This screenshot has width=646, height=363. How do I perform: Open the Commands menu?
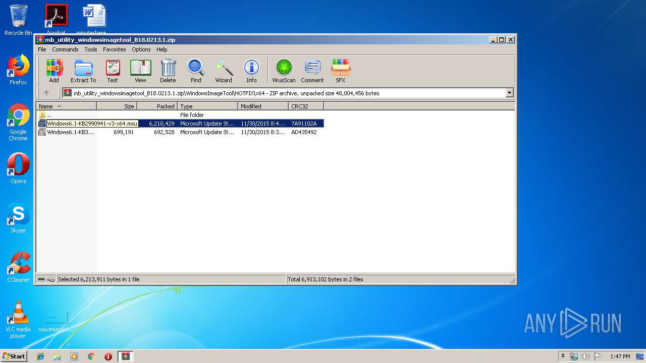coord(65,49)
